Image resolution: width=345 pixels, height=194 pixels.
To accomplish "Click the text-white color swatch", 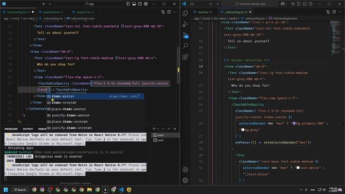I will pos(298,168).
